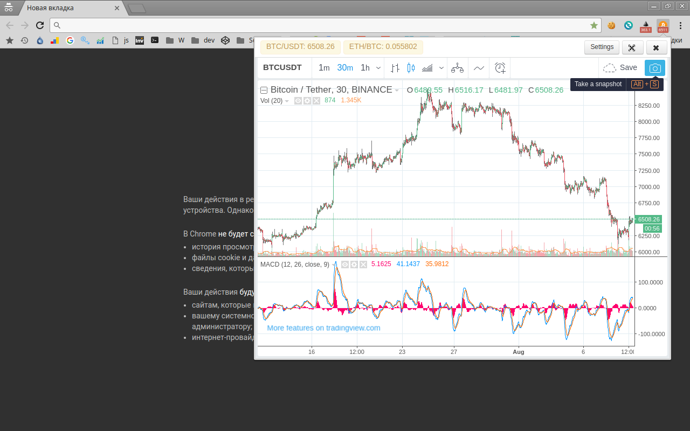Open the Vol (20) dropdown arrow
This screenshot has height=431, width=690.
pos(287,101)
